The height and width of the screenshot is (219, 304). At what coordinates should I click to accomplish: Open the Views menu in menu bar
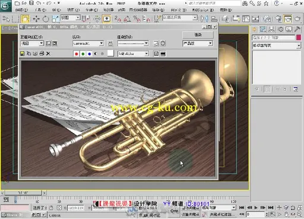pyautogui.click(x=73, y=9)
